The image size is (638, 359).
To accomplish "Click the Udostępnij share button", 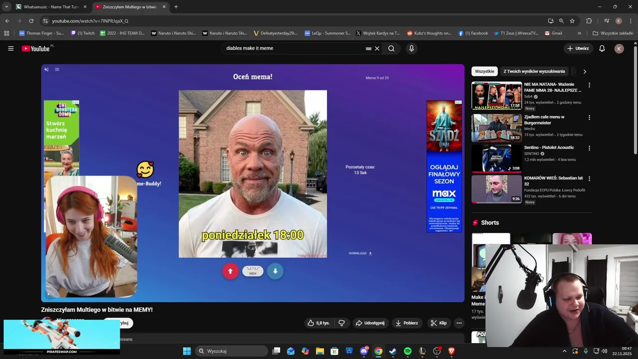I will [x=370, y=323].
